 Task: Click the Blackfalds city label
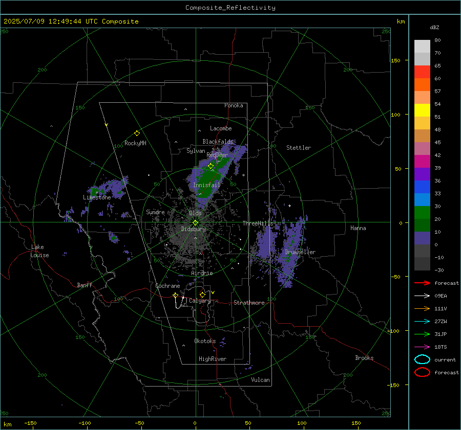point(218,142)
